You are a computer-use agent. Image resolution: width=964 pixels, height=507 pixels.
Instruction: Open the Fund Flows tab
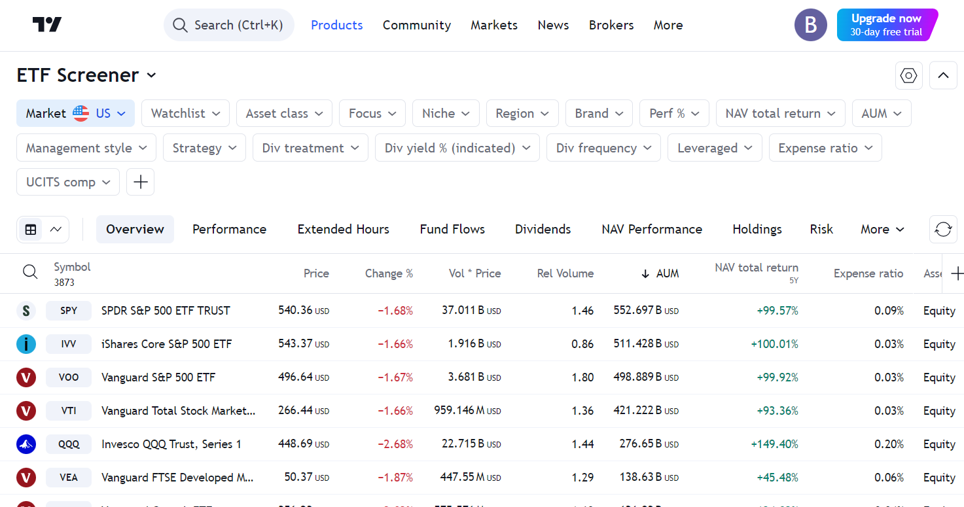(452, 230)
